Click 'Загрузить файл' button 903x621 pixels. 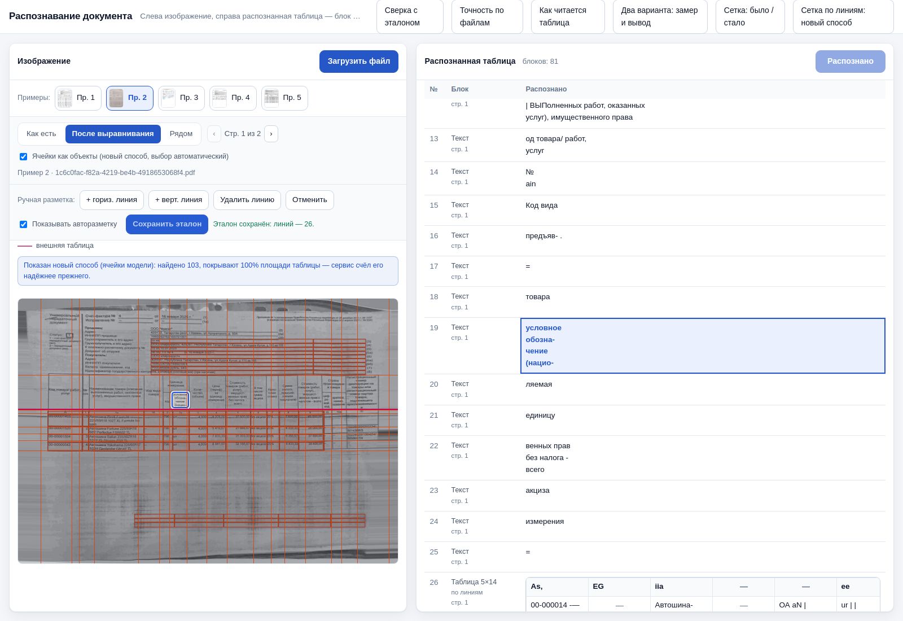(359, 62)
